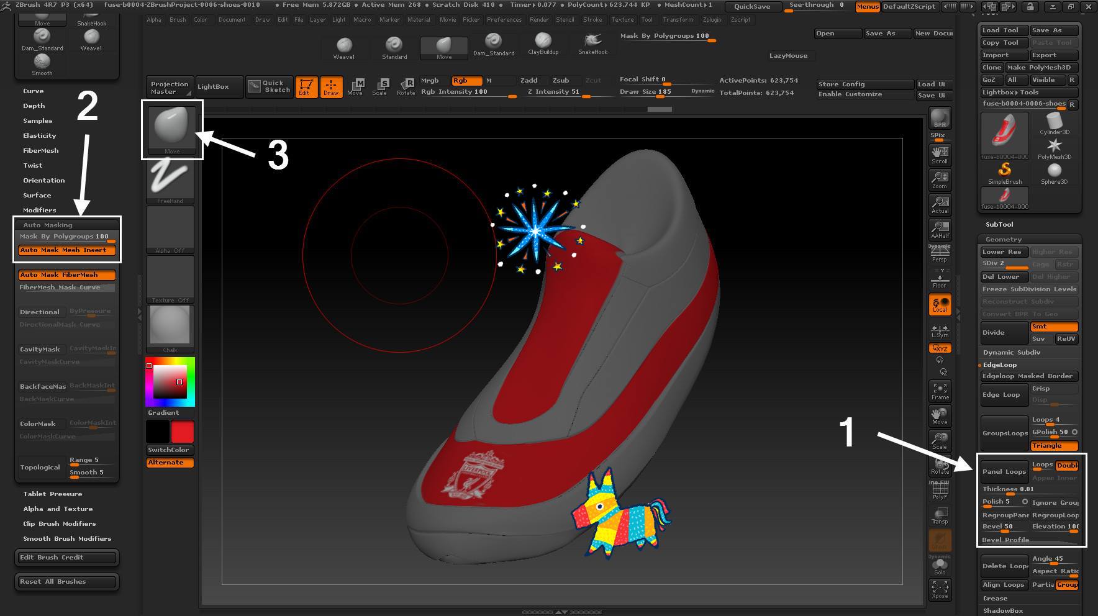This screenshot has height=616, width=1098.
Task: Expand the Dynamic Subdiv section
Action: (x=1012, y=353)
